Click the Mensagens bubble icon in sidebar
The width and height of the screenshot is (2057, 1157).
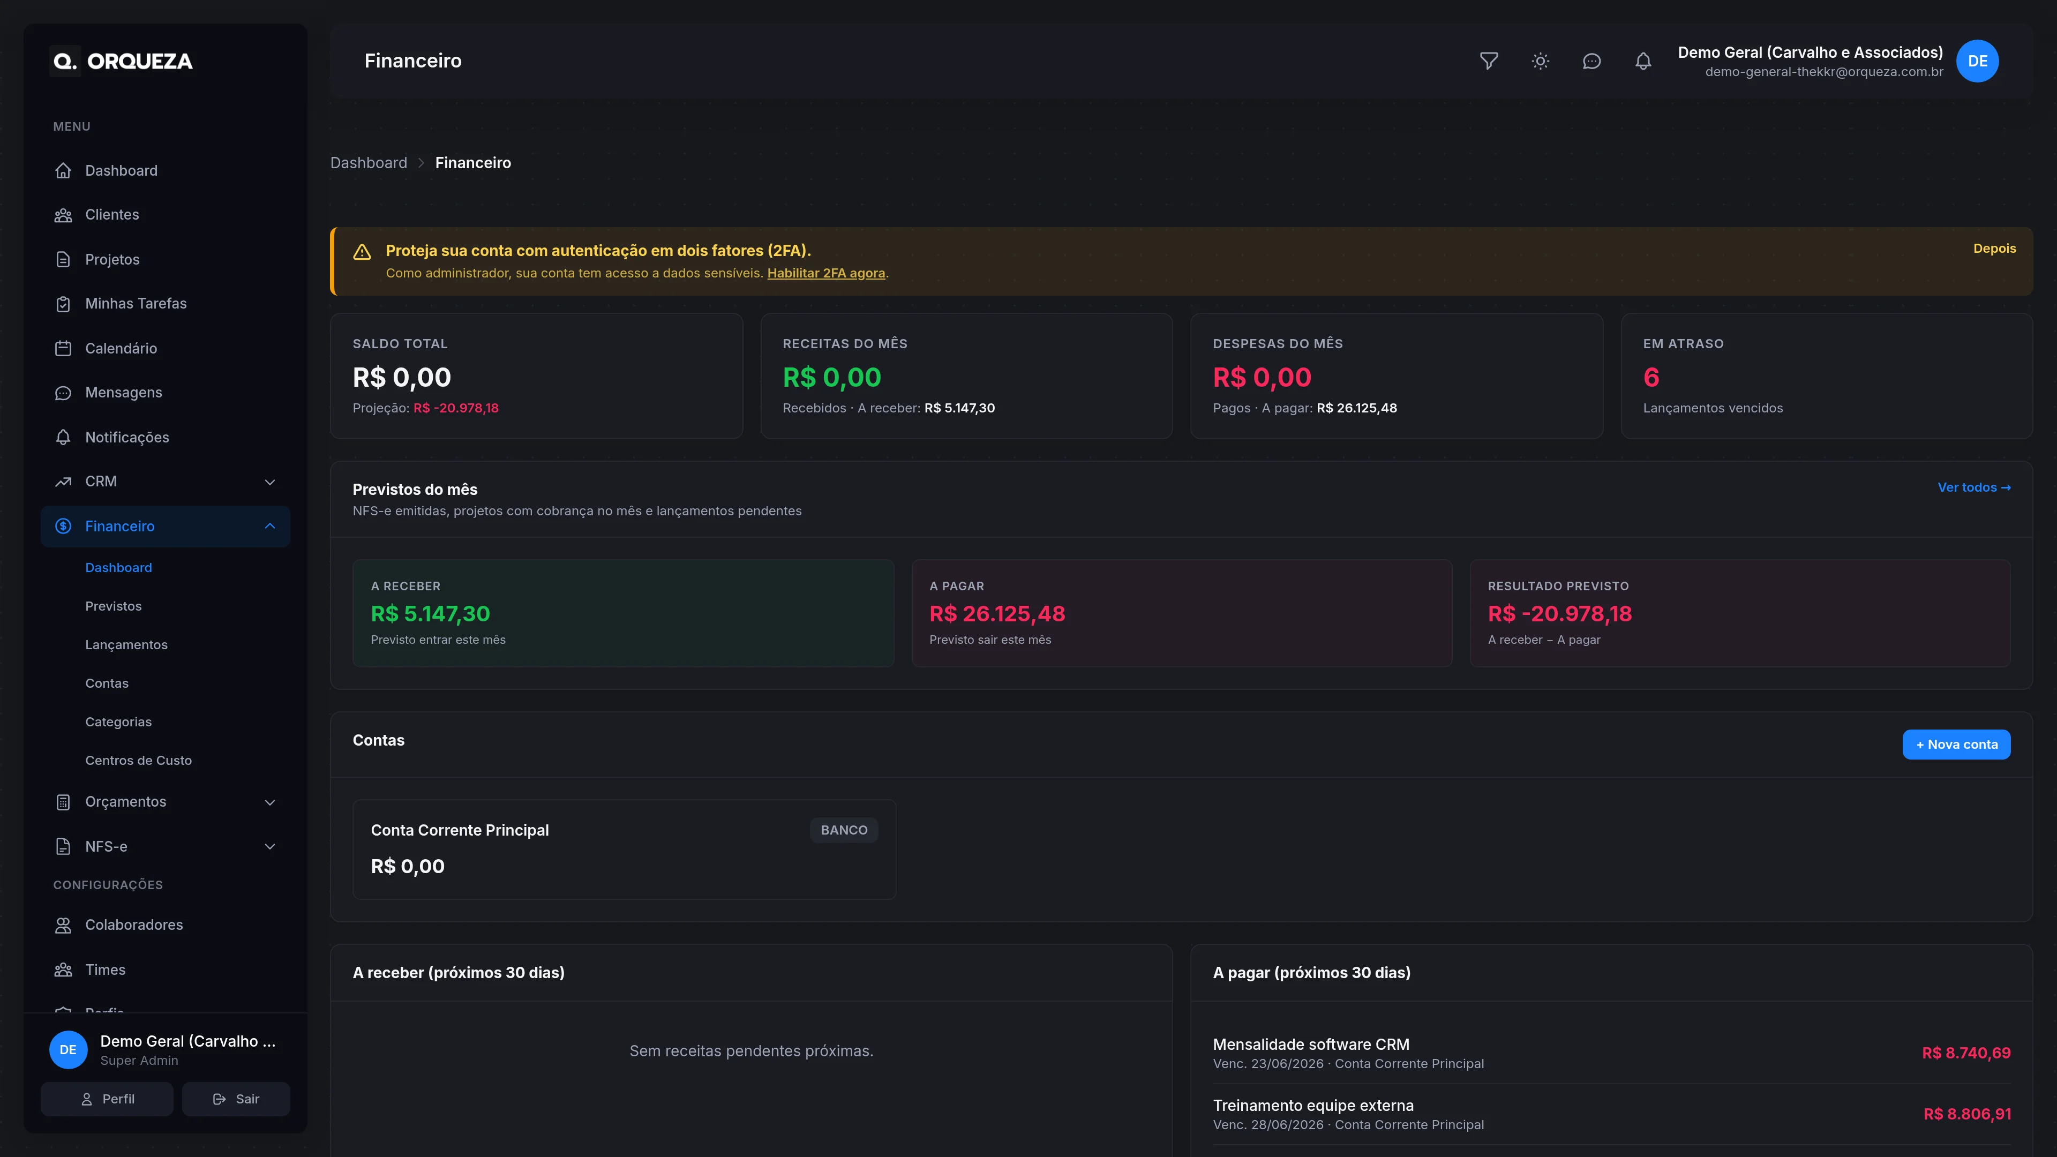click(x=63, y=392)
